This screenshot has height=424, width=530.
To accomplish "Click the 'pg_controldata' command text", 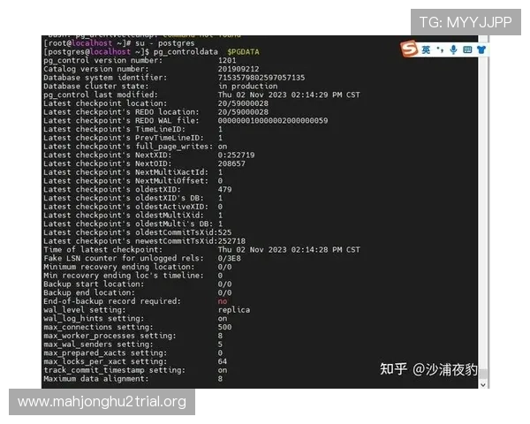I will [x=185, y=52].
